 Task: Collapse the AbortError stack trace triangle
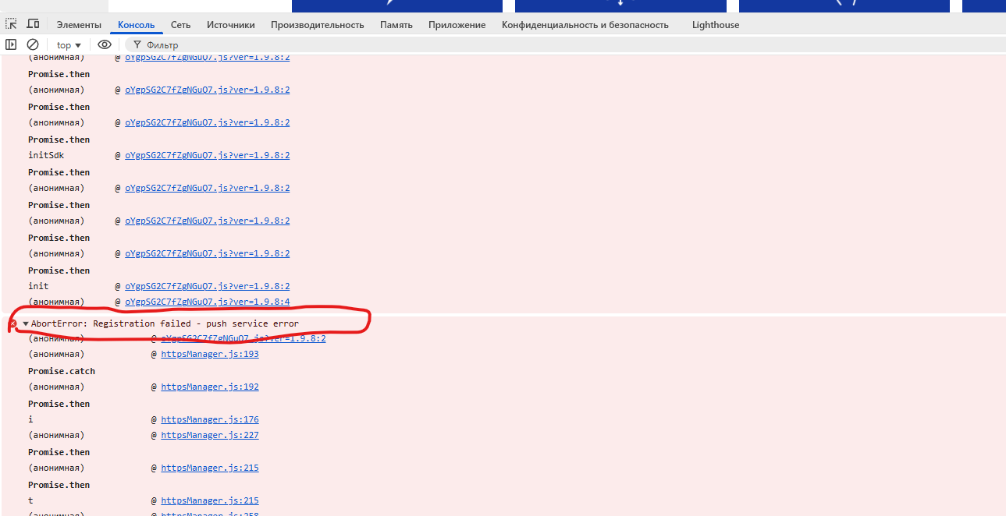click(25, 323)
